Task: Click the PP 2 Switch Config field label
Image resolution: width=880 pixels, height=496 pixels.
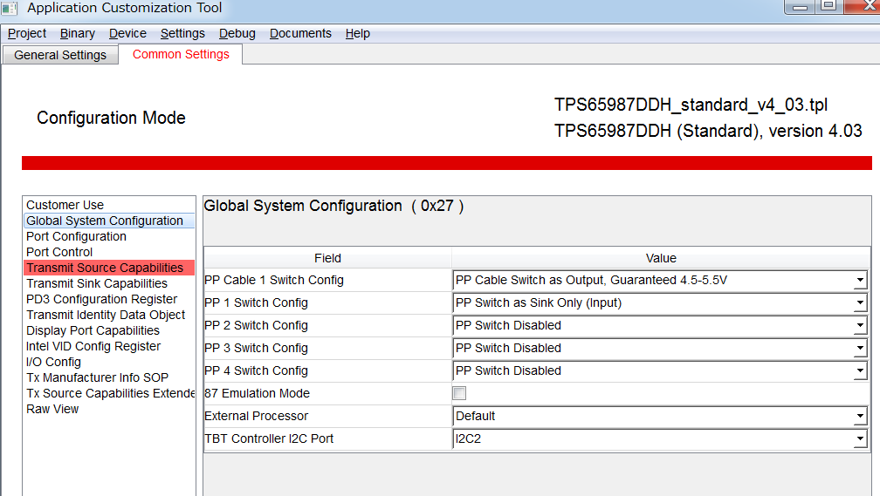Action: click(x=256, y=326)
